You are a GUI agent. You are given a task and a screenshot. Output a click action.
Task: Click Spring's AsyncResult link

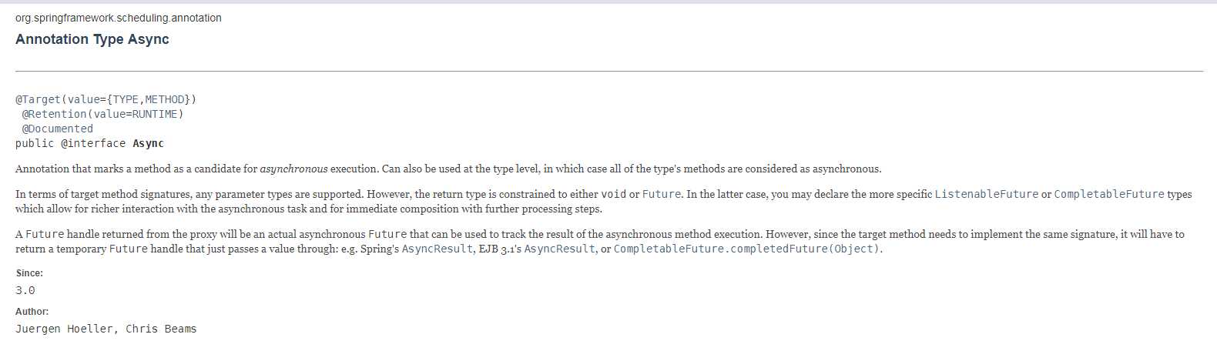pos(437,249)
